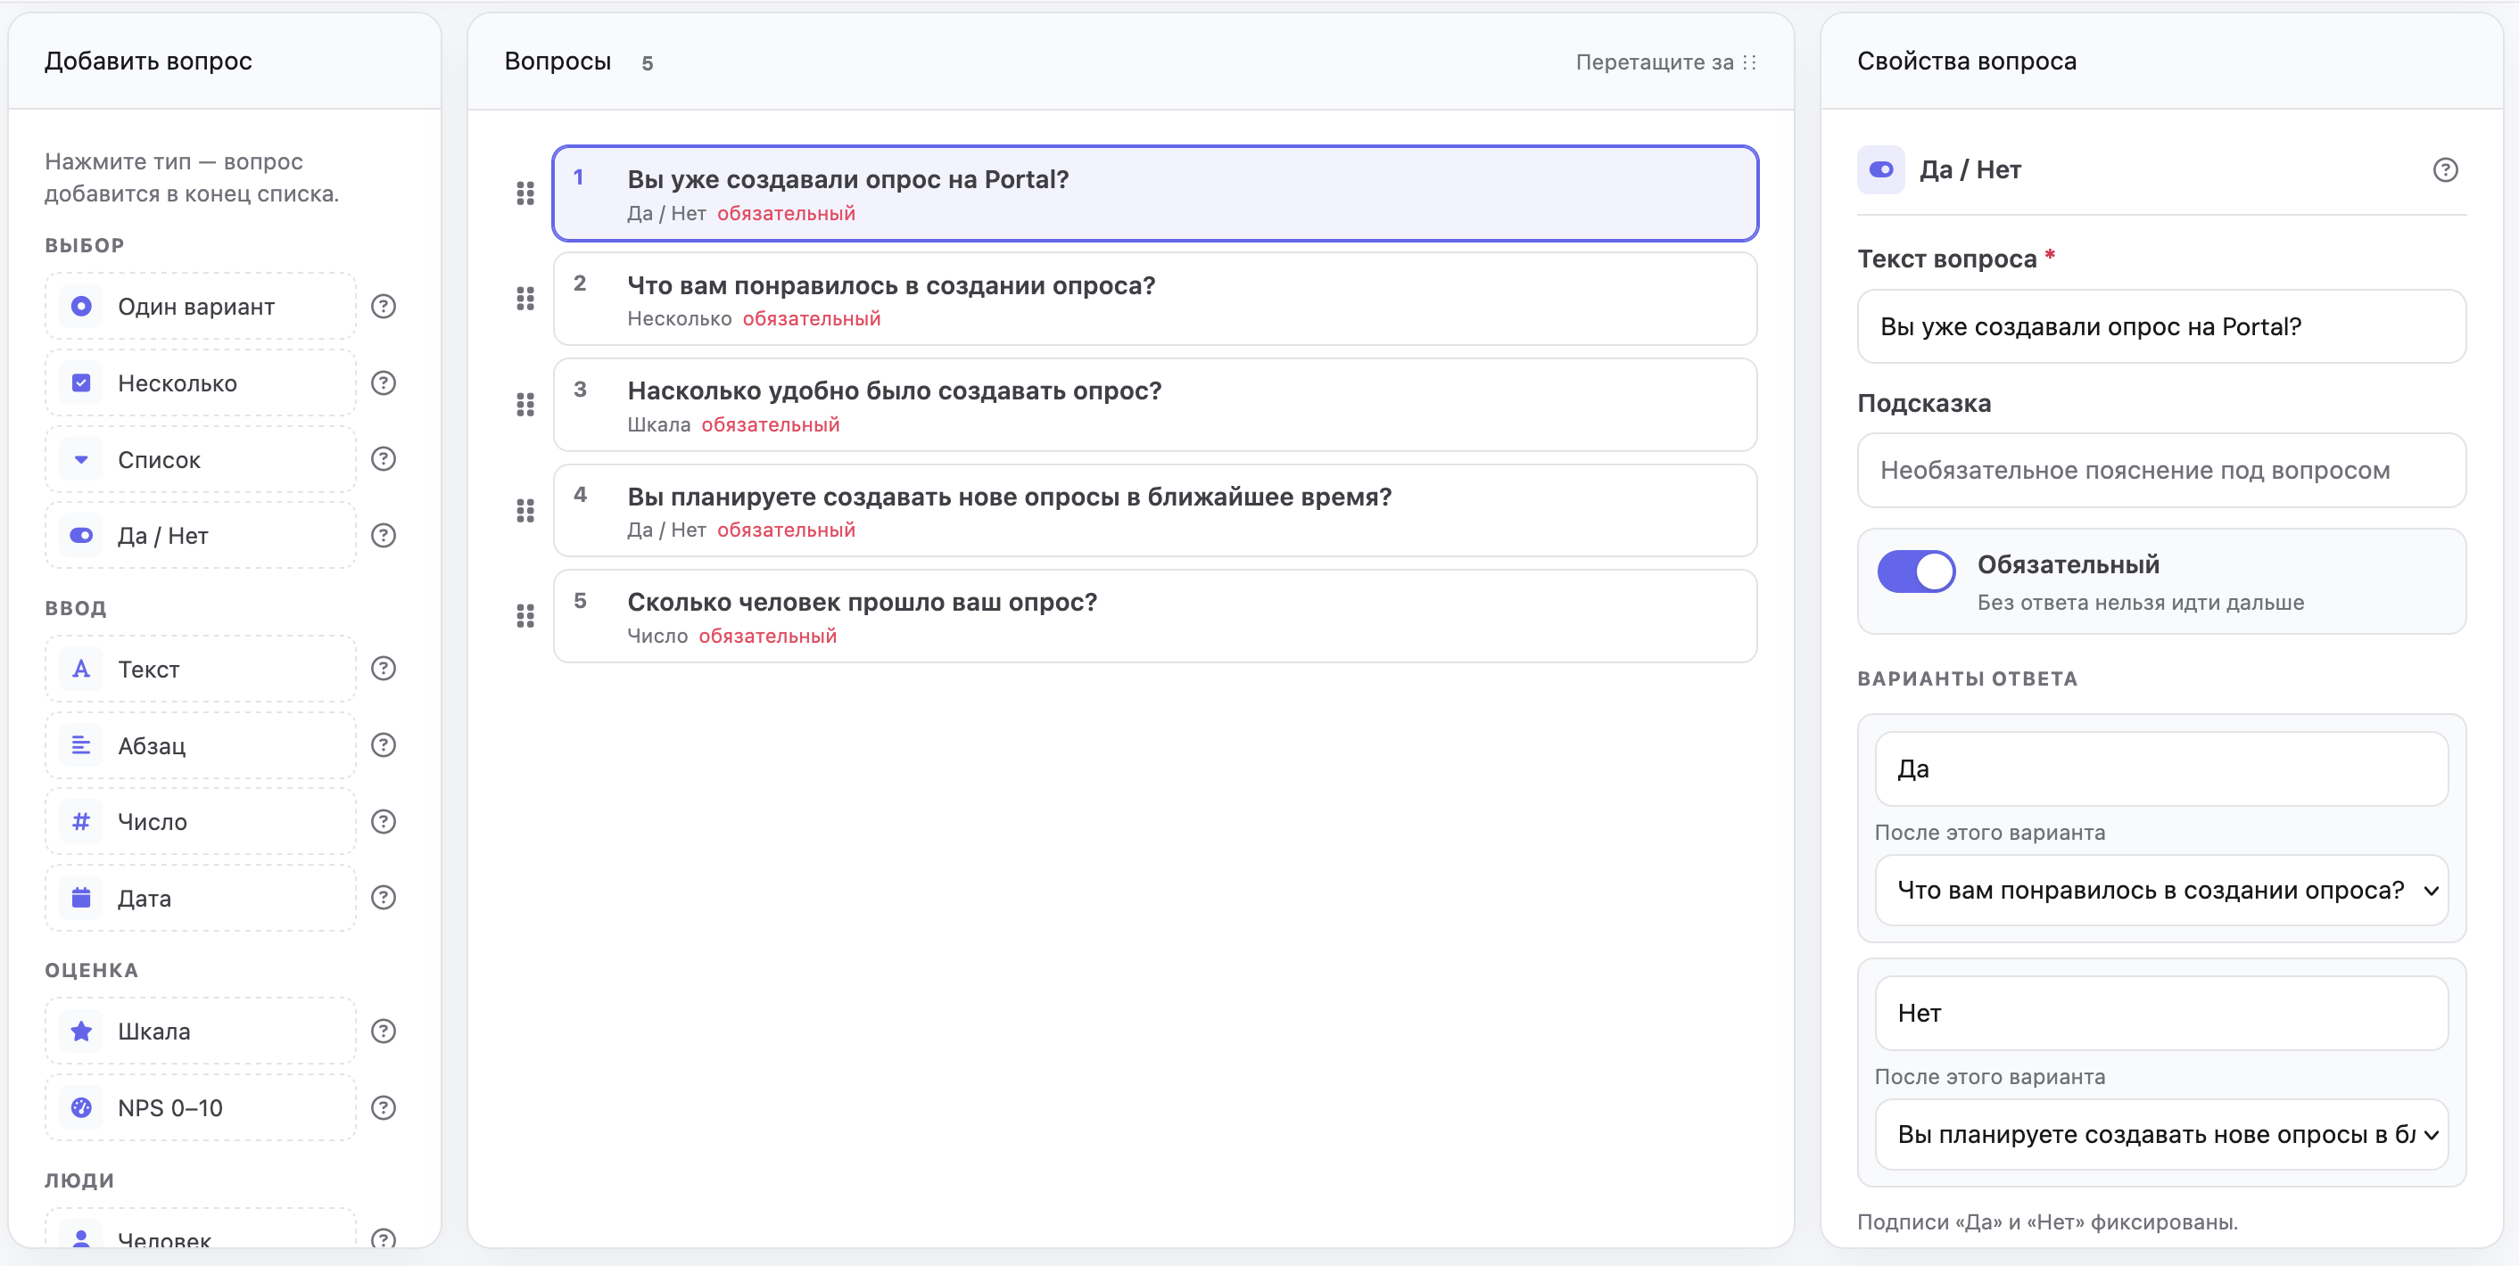Select the question Сколько человек прошло ваш опрос?
The image size is (2519, 1266).
1155,616
